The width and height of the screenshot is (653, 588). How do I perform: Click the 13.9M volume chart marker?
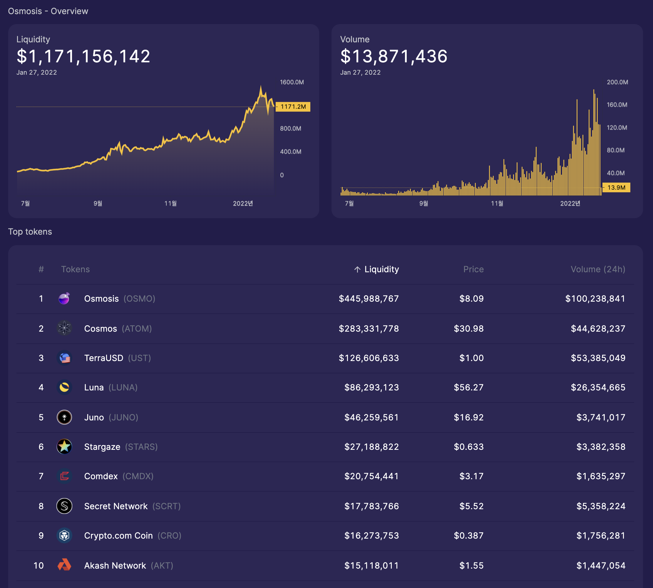coord(616,187)
